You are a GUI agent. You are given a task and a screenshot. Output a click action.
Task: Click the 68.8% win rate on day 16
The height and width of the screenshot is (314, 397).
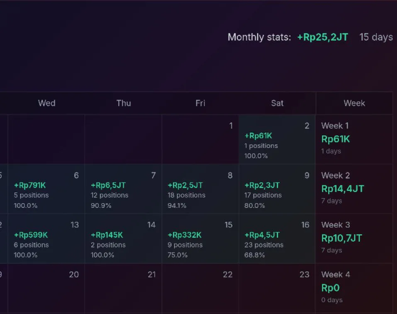(254, 255)
